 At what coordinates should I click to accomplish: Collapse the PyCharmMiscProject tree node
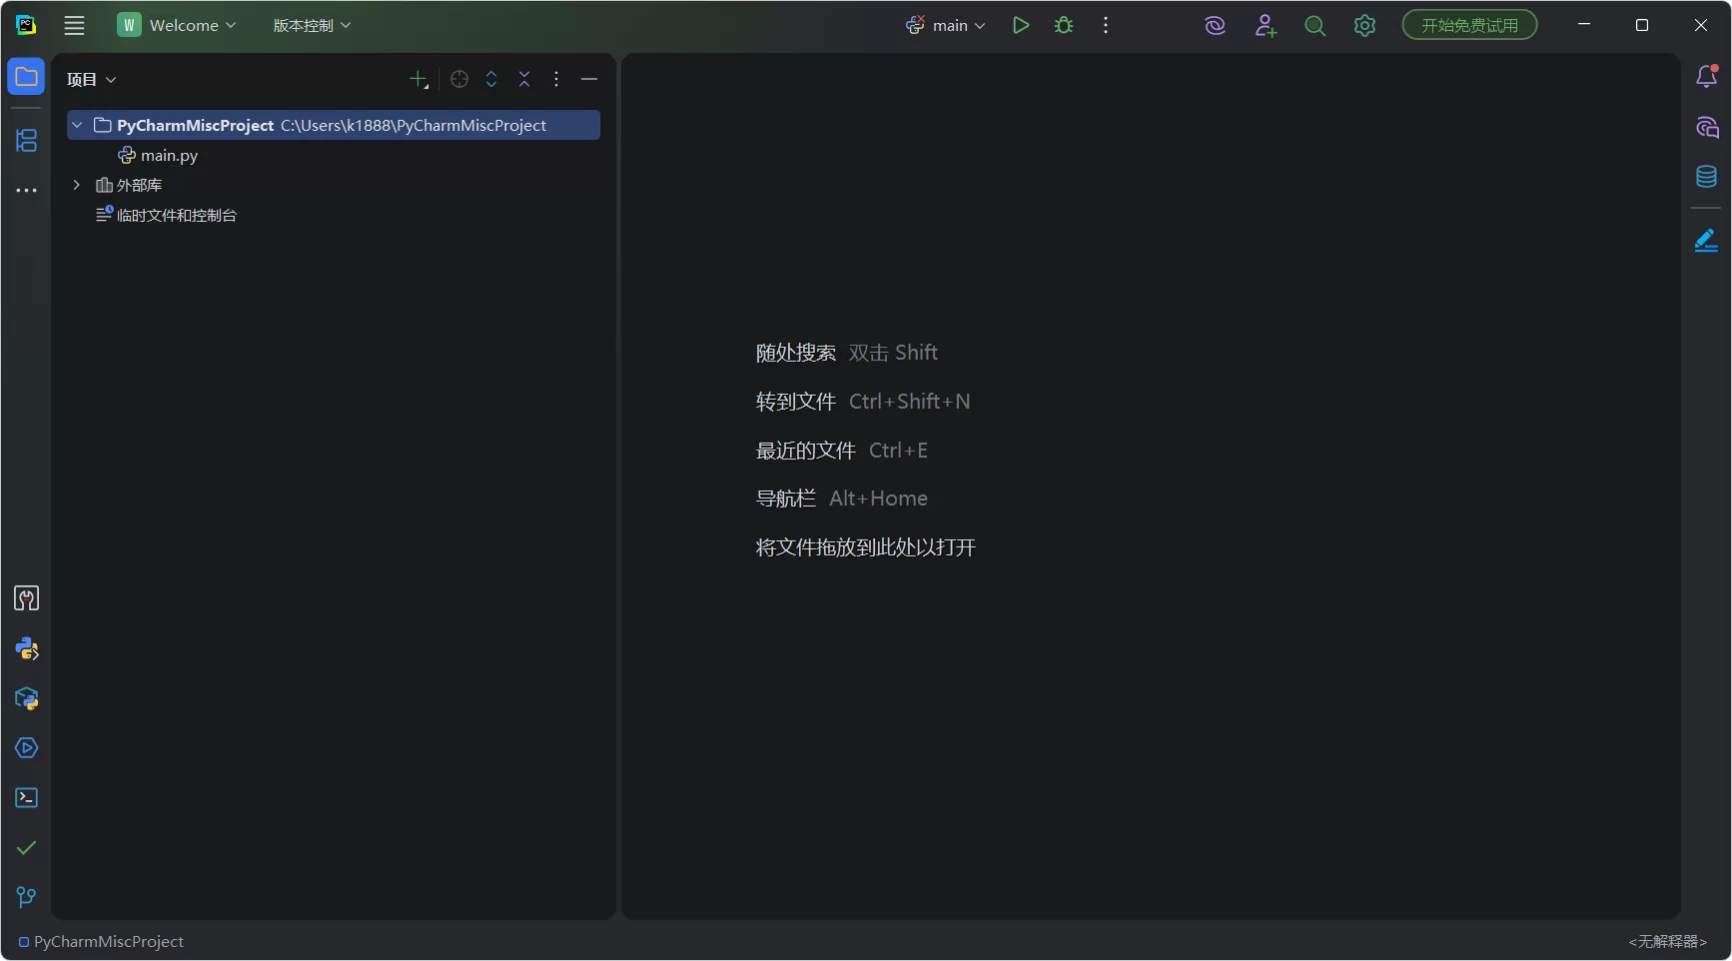[x=77, y=125]
